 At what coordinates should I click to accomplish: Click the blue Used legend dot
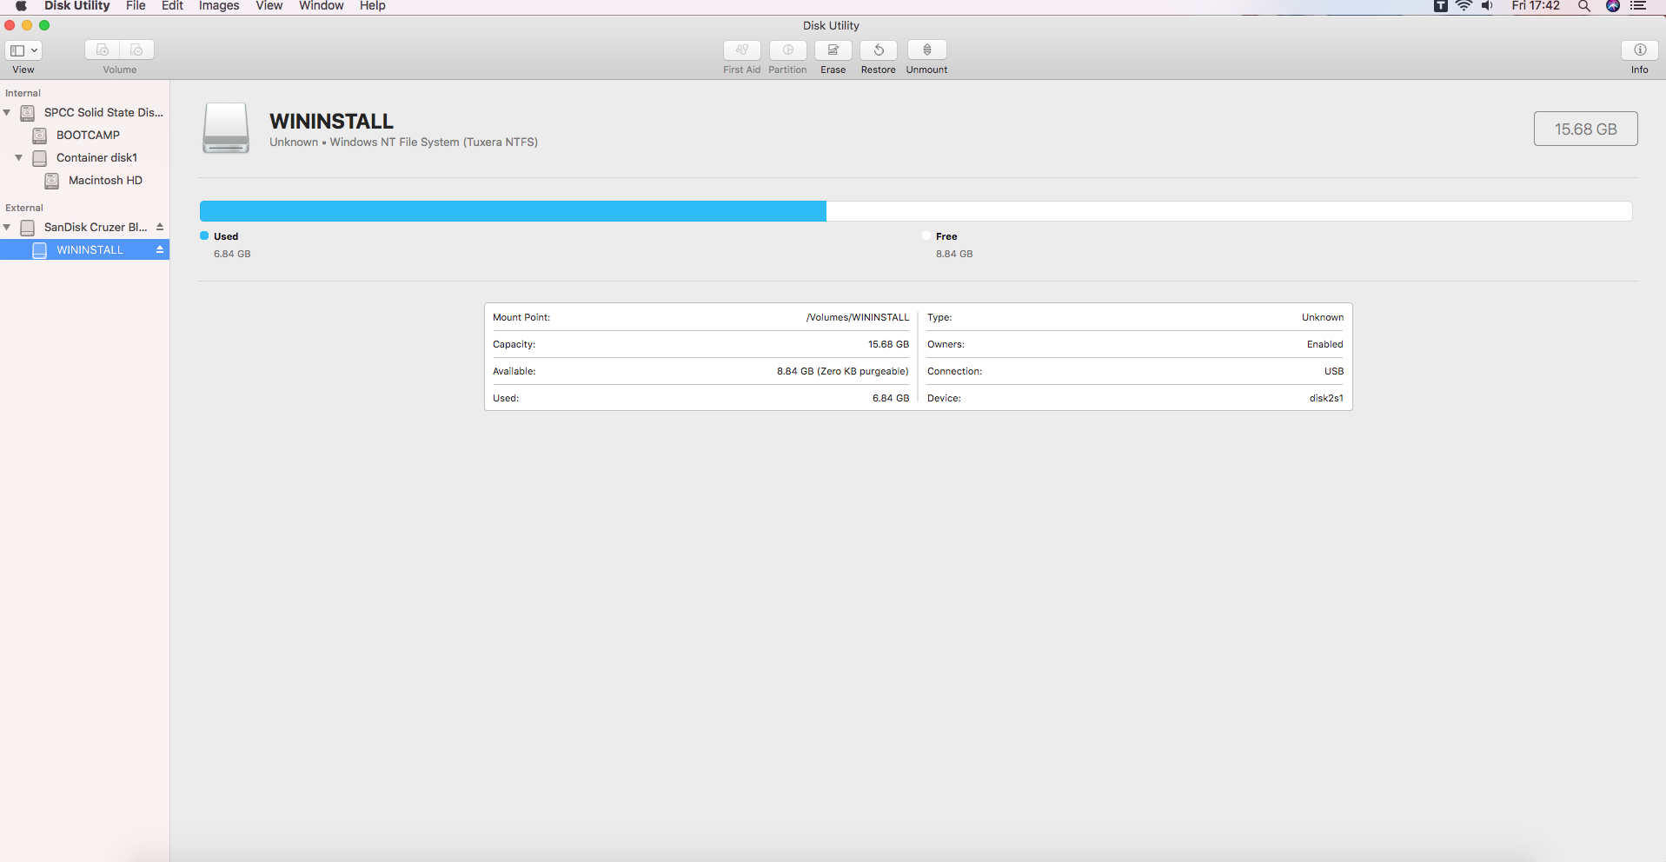[x=204, y=235]
